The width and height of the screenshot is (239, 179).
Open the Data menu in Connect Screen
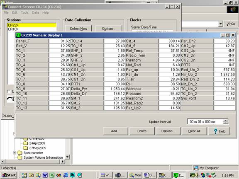36,12
